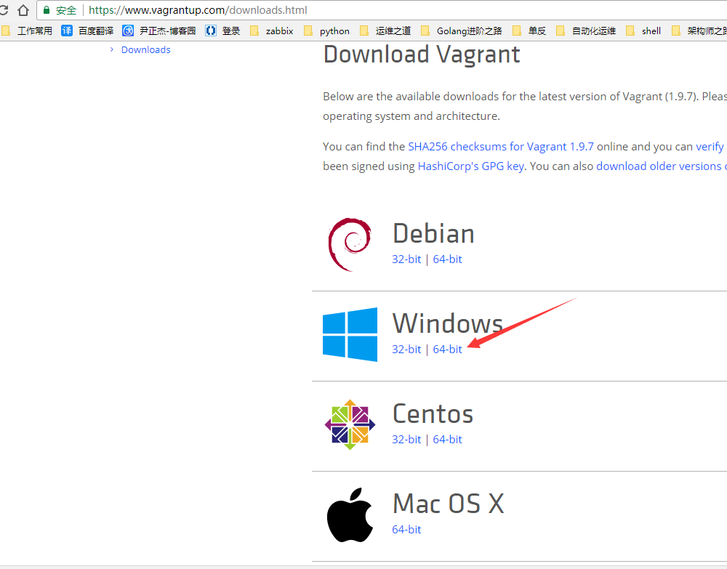This screenshot has width=727, height=569.
Task: Open the 运维之道 bookmark folder
Action: (385, 31)
